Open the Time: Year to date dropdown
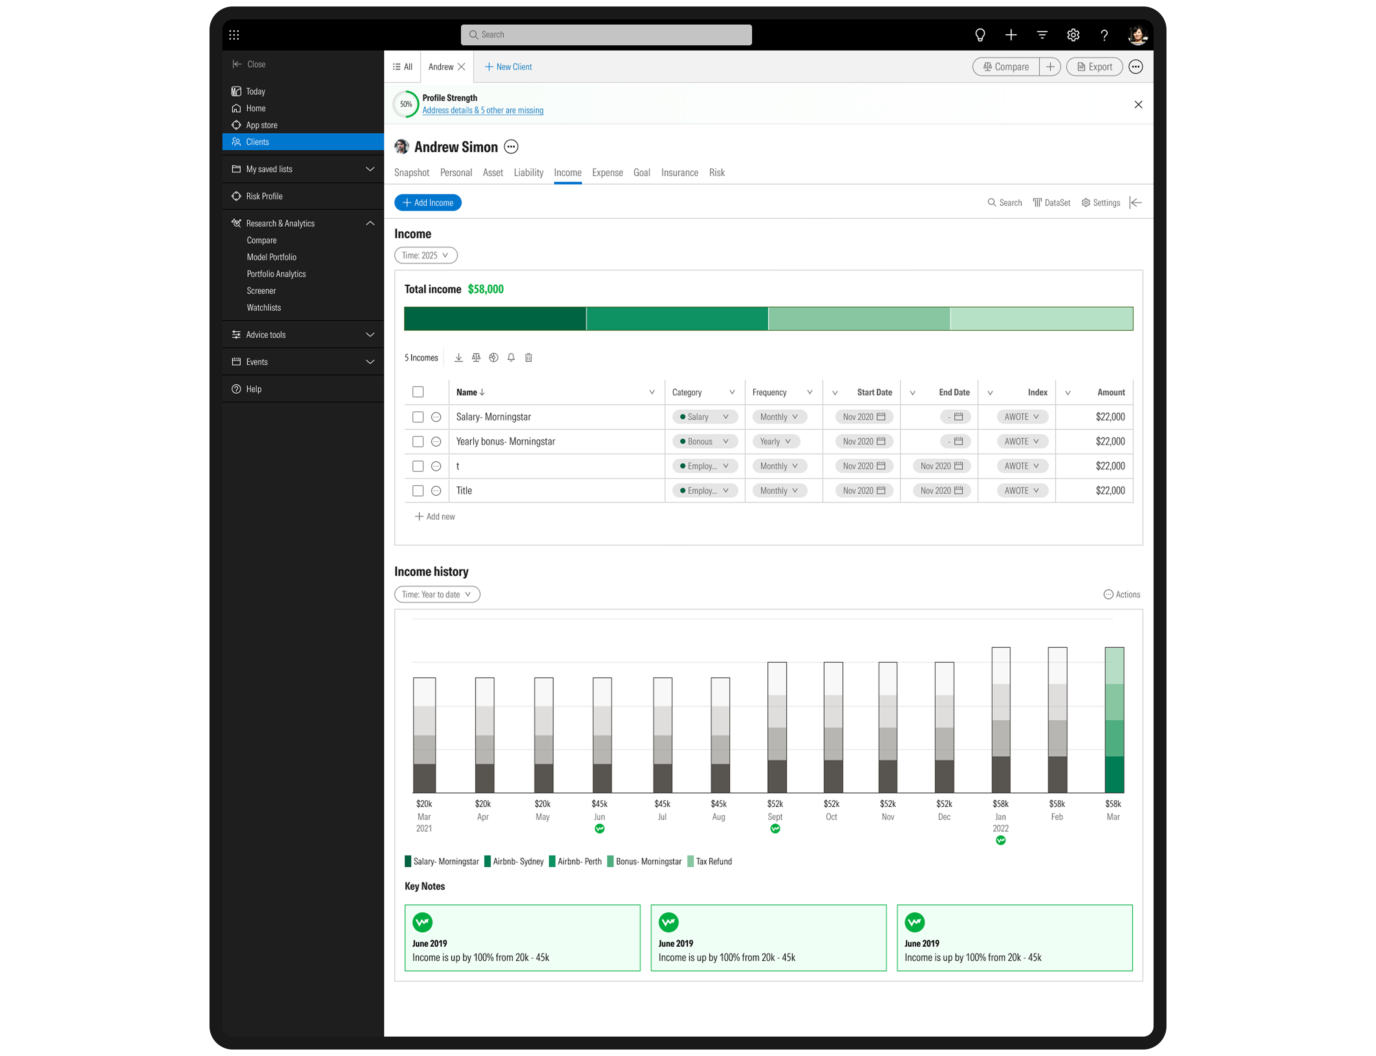The height and width of the screenshot is (1056, 1376). tap(437, 595)
